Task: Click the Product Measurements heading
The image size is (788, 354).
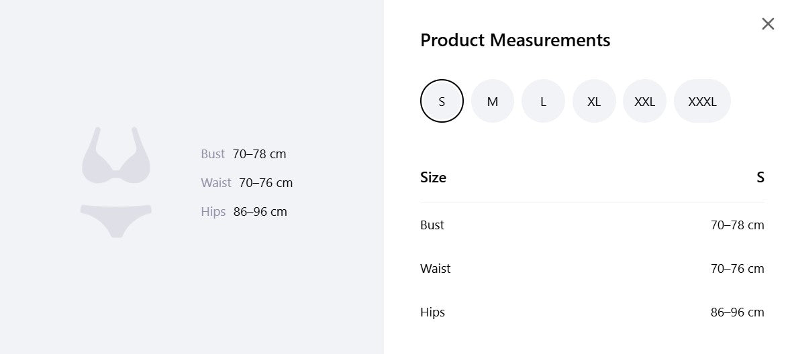Action: [x=515, y=40]
